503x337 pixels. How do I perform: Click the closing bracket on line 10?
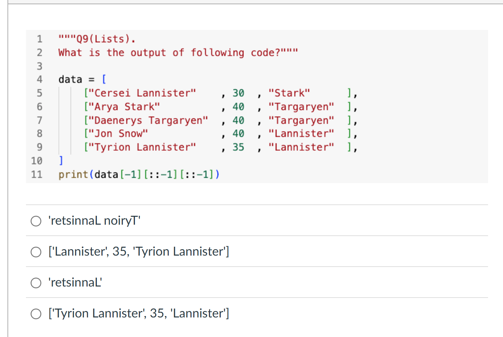tap(61, 160)
